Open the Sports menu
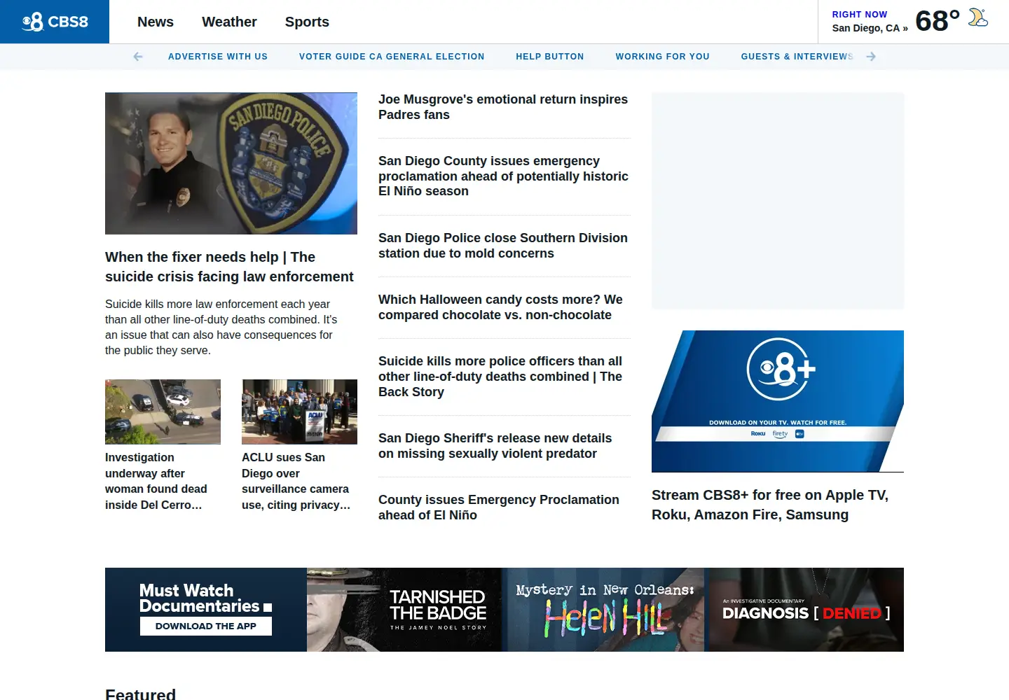This screenshot has height=700, width=1009. point(307,22)
